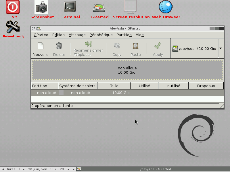
Task: Click the Taille column header
Action: tap(114, 86)
